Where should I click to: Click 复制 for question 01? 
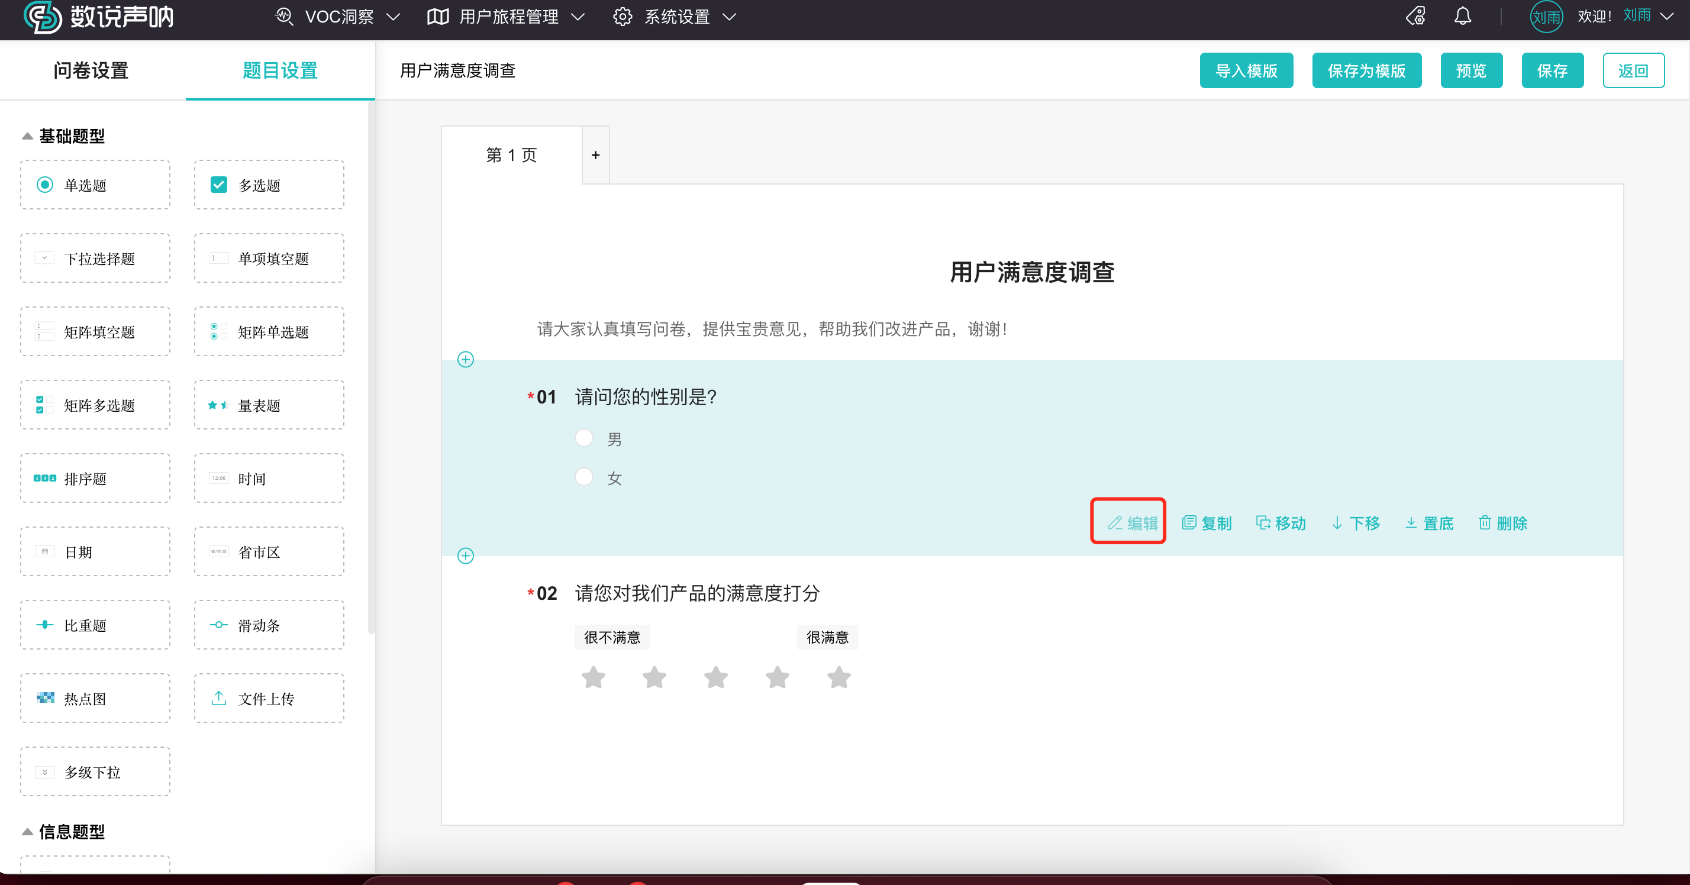[x=1207, y=524]
